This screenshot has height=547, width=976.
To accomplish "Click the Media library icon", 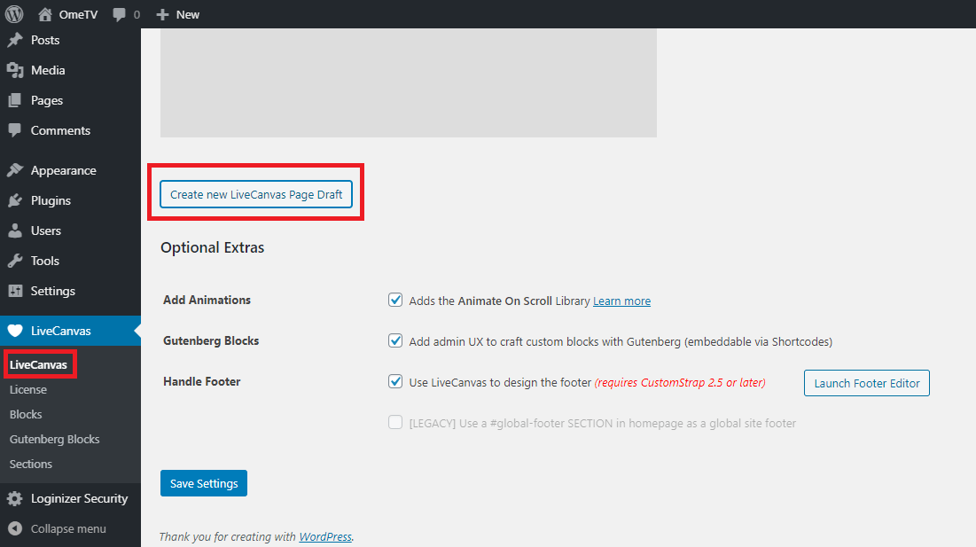I will 15,70.
